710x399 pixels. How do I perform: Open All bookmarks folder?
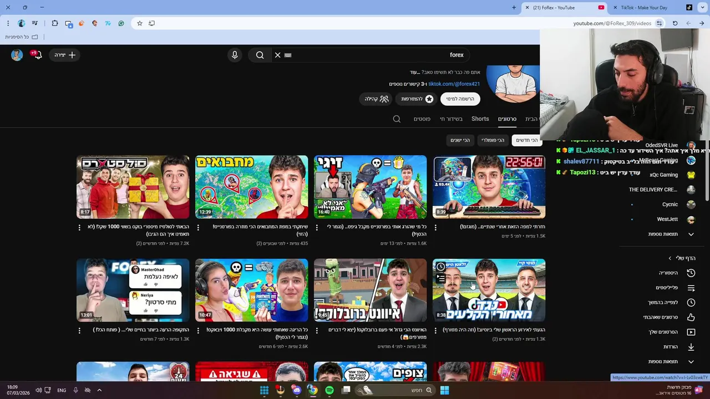(x=22, y=37)
